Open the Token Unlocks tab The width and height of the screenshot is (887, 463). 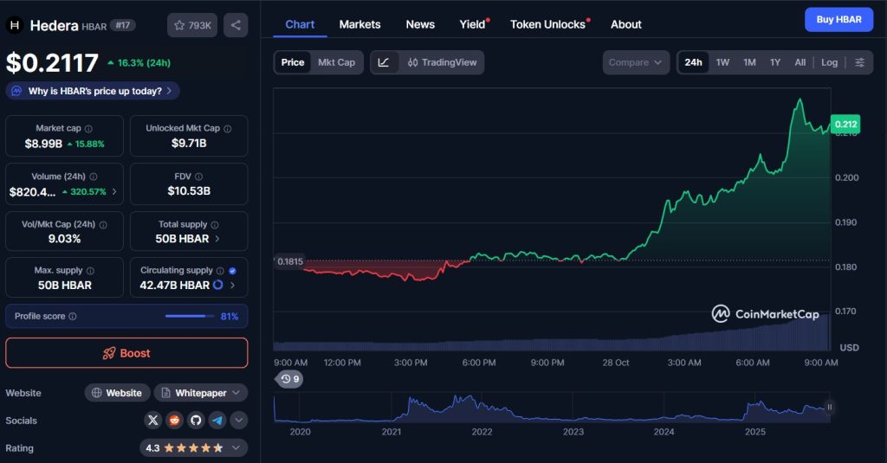coord(547,24)
